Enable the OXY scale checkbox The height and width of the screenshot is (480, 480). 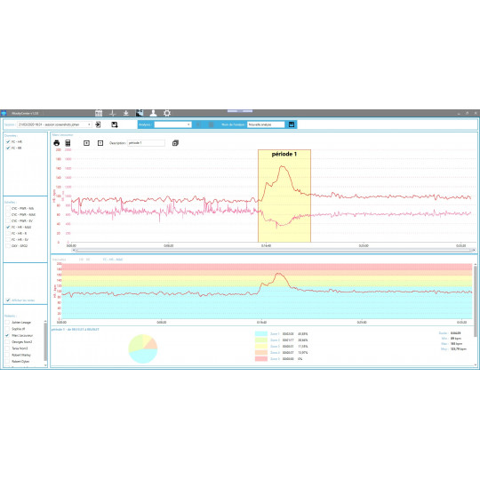pos(8,246)
